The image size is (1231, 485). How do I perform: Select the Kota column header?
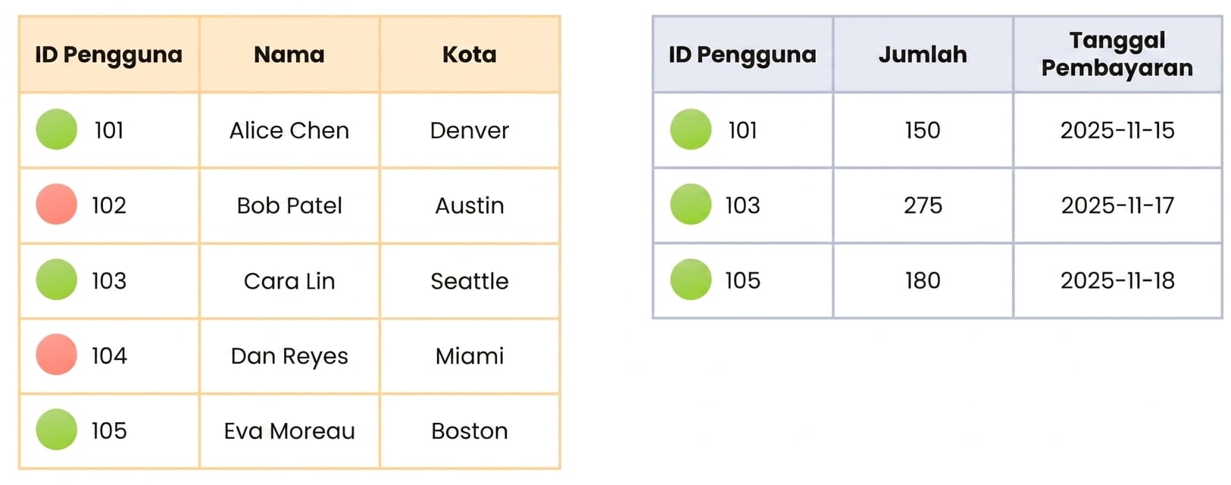tap(470, 55)
